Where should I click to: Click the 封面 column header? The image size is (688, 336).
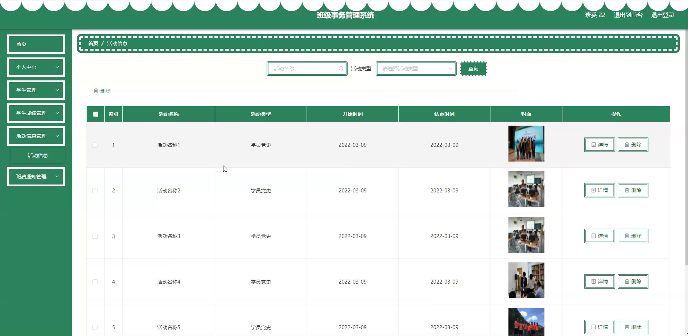click(x=526, y=114)
